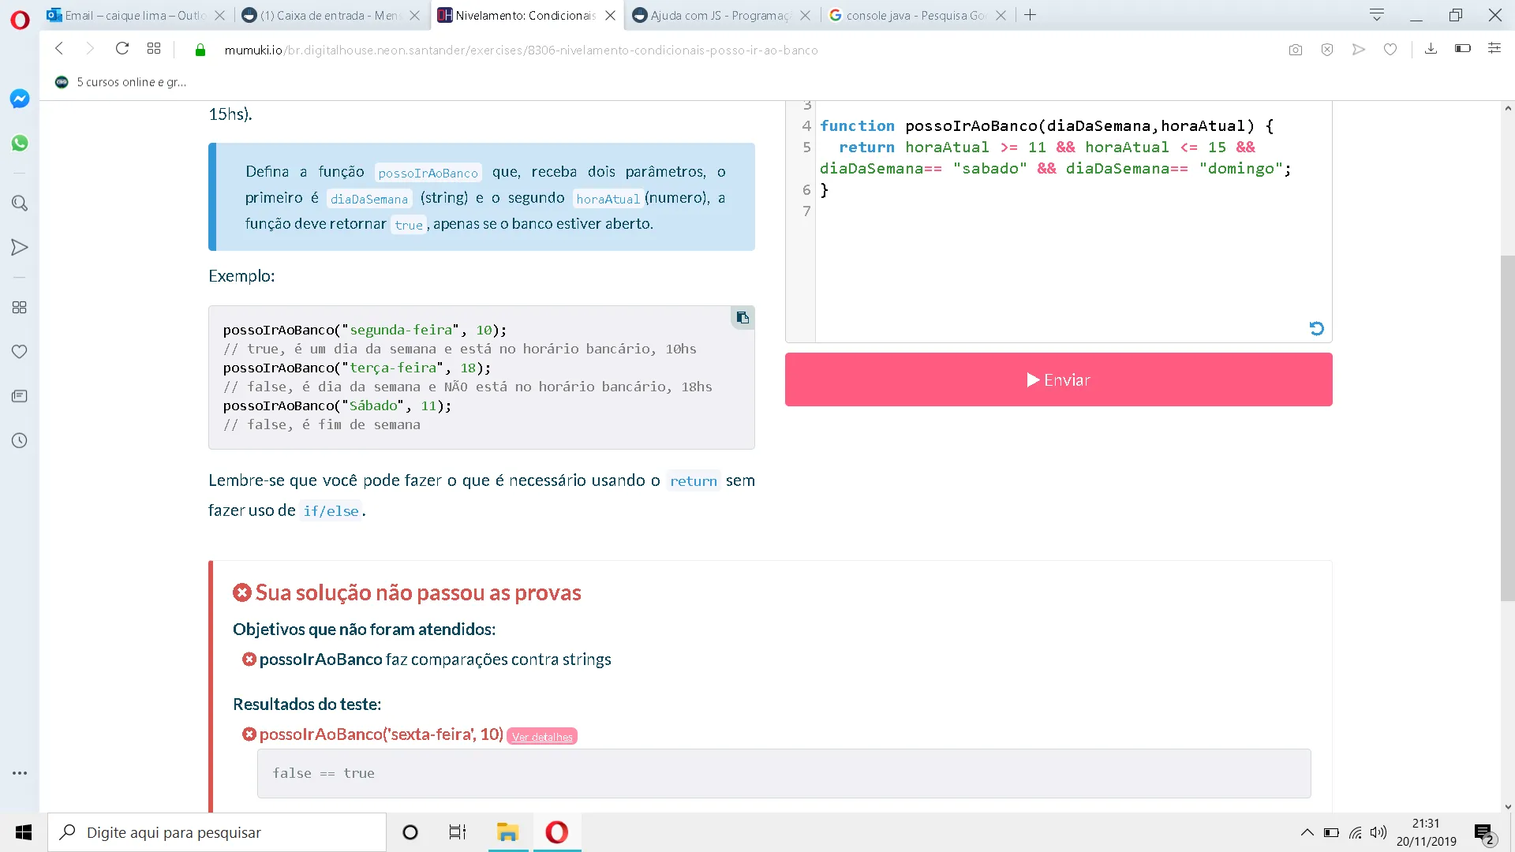Open Downloads in browser toolbar

click(1431, 49)
